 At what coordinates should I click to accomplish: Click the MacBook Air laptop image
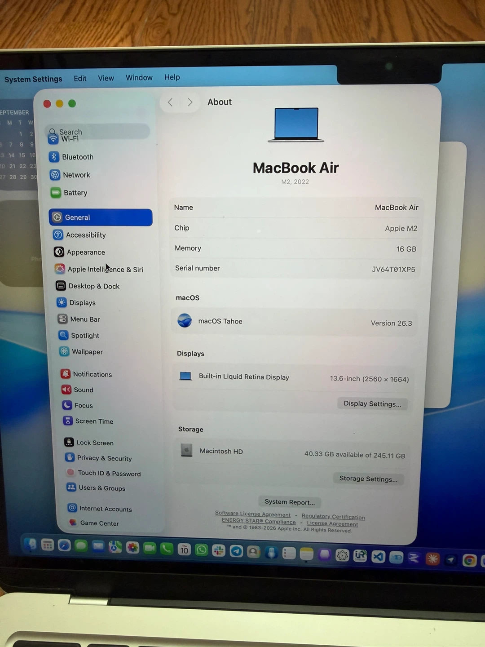click(296, 124)
